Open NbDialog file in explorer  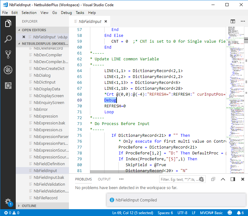pos(42,75)
